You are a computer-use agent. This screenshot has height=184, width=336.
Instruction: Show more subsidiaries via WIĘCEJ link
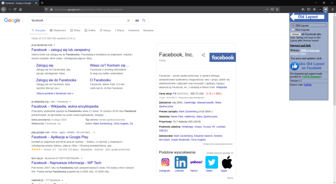163,130
